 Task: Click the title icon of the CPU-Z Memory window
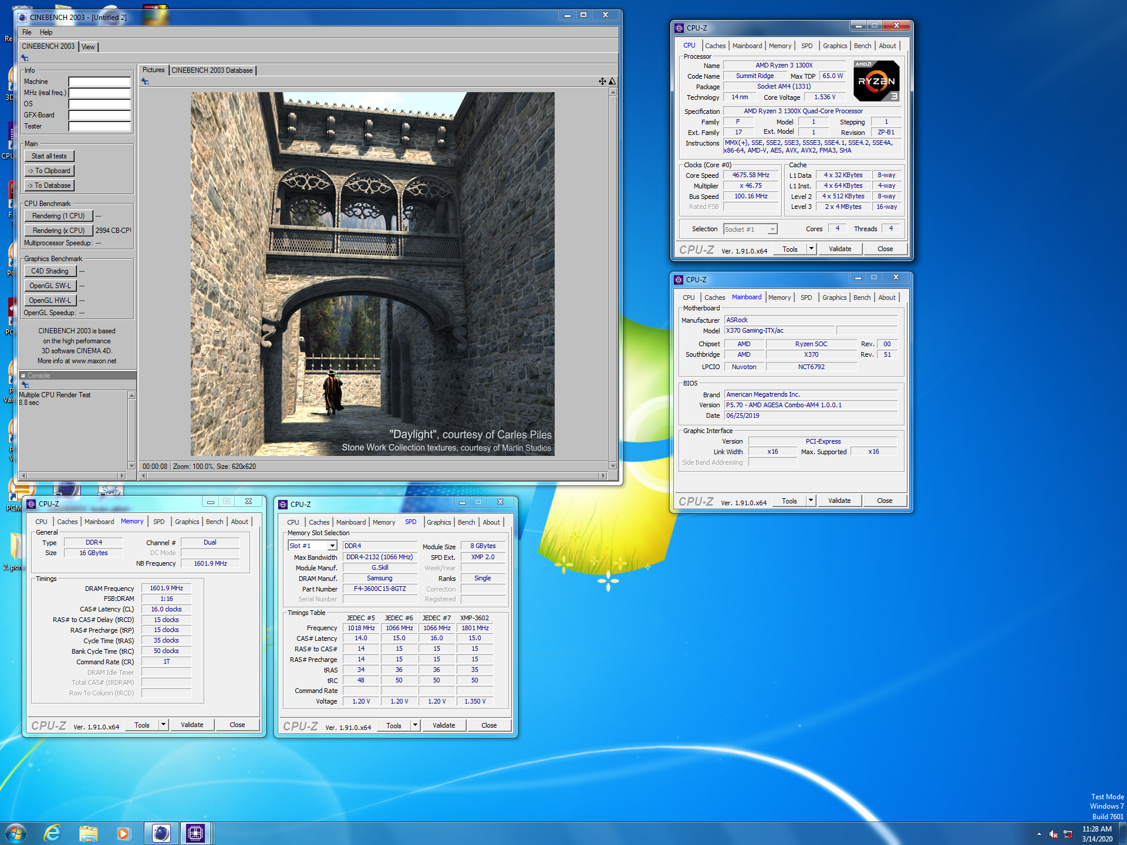tap(31, 503)
